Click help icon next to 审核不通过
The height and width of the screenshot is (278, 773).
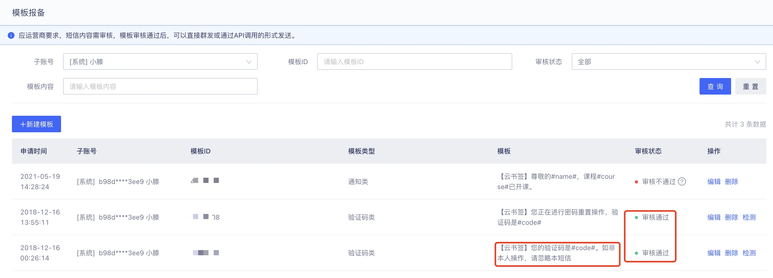(682, 182)
